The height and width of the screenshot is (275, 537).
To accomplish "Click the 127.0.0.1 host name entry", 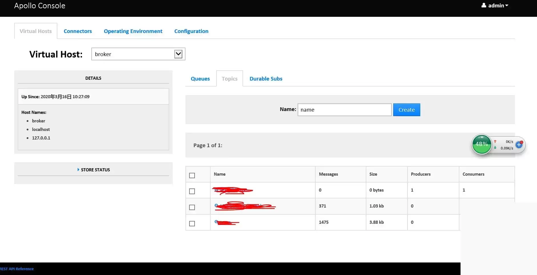I will (x=41, y=138).
